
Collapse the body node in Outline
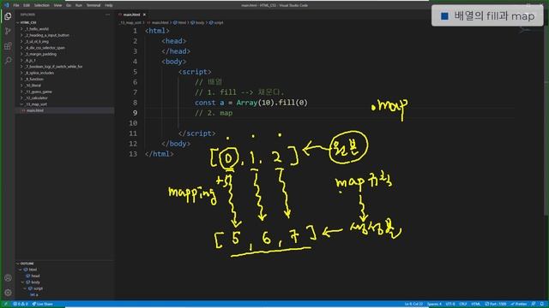(23, 282)
